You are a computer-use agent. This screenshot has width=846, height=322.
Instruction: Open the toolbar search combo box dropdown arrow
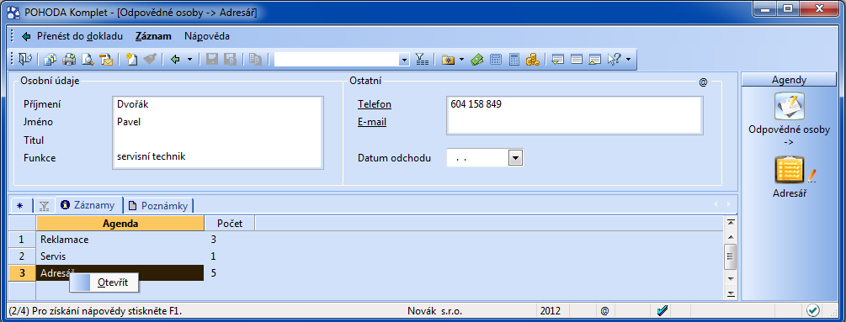coord(405,59)
